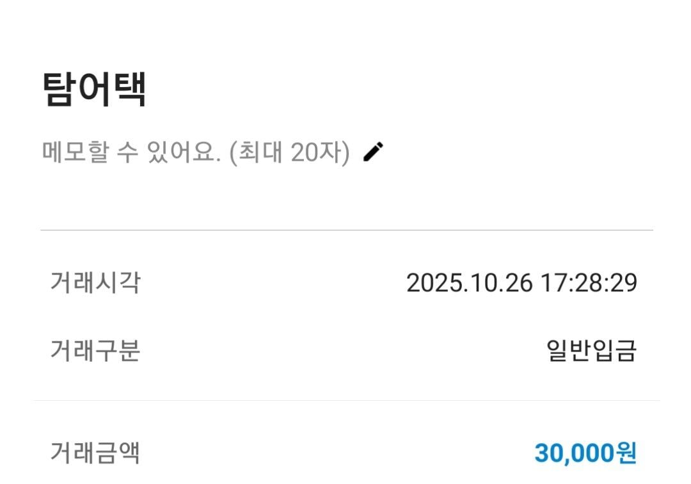Click the first character 탐 of the title
Screen dimensions: 691x484
(60, 89)
